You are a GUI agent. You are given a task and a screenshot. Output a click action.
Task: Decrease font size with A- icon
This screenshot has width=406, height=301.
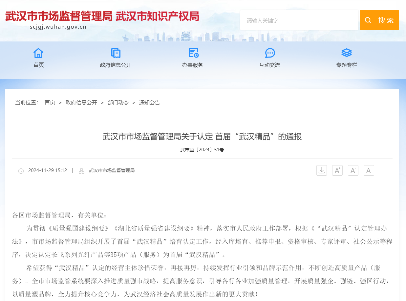(x=353, y=170)
